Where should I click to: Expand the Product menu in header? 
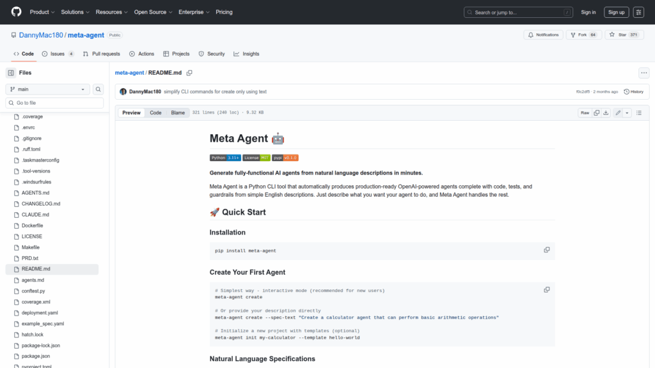coord(42,12)
